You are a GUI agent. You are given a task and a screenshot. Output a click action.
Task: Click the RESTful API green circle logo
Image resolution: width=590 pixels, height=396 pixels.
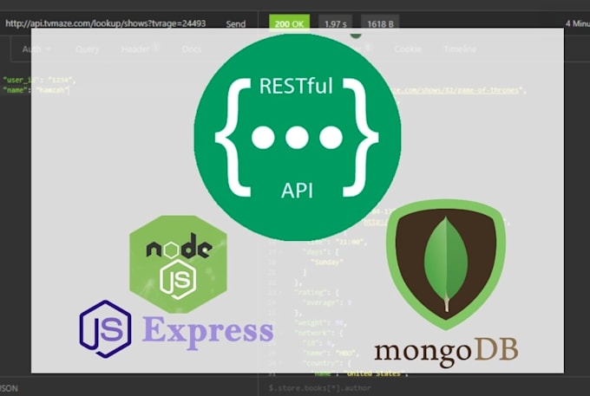298,137
